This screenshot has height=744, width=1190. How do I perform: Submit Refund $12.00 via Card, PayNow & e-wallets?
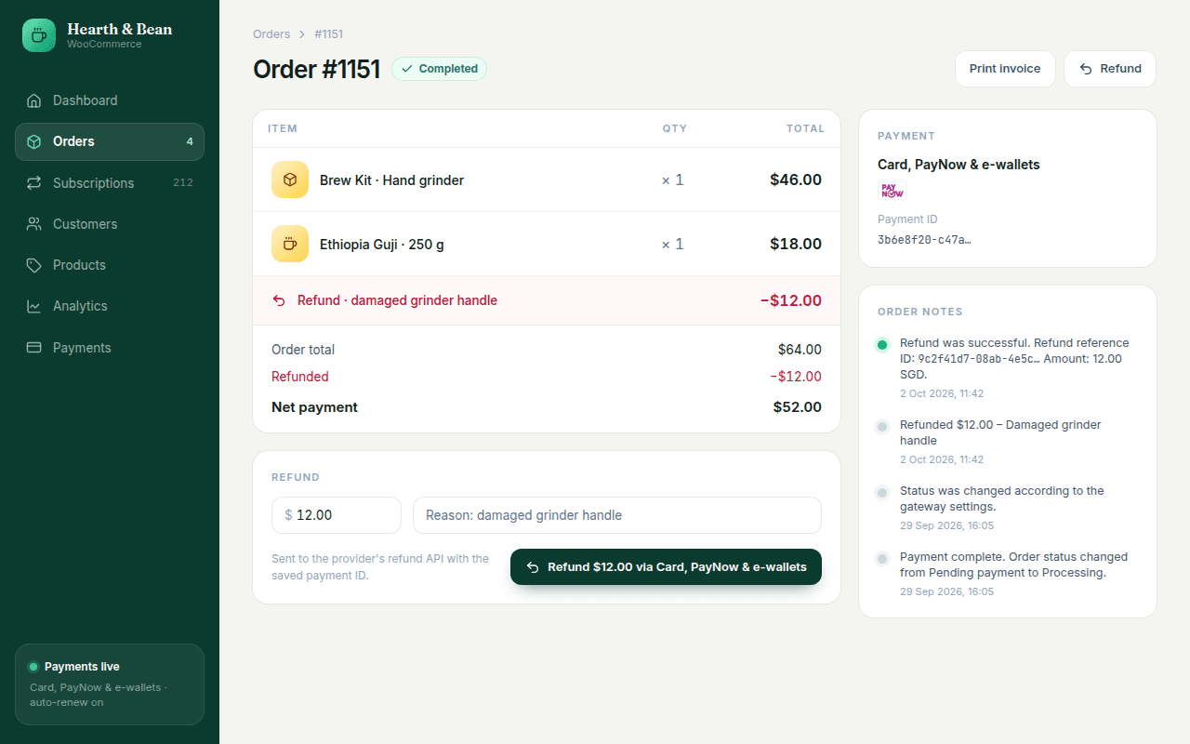666,566
